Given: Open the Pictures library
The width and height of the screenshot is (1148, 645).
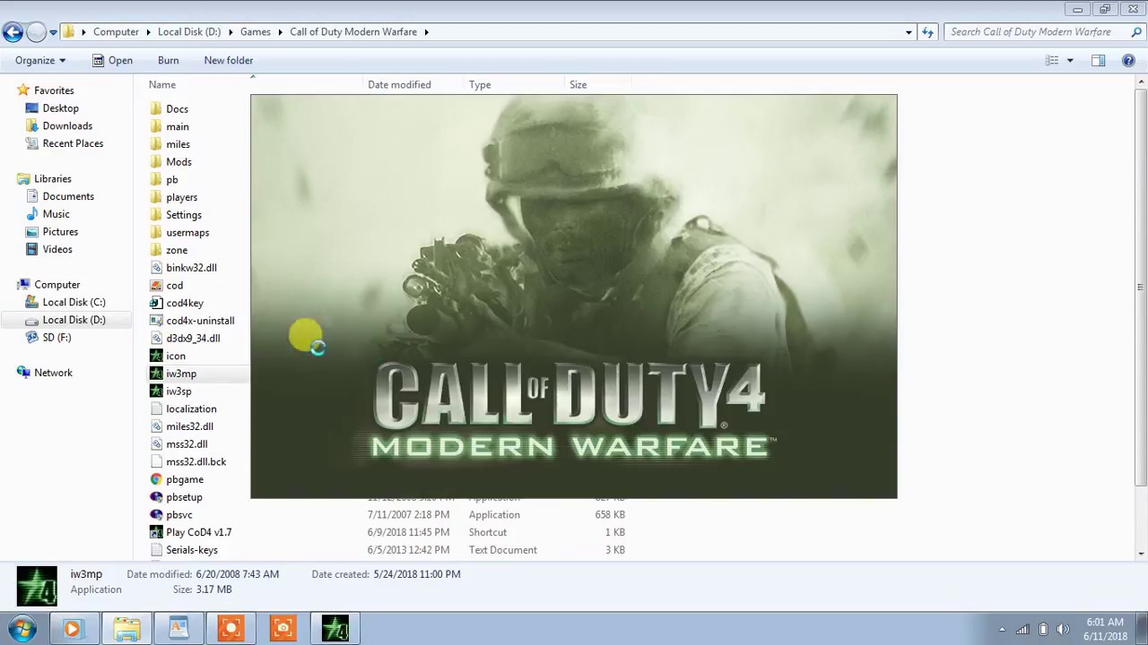Looking at the screenshot, I should point(60,232).
